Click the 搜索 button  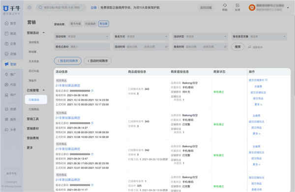237,47
